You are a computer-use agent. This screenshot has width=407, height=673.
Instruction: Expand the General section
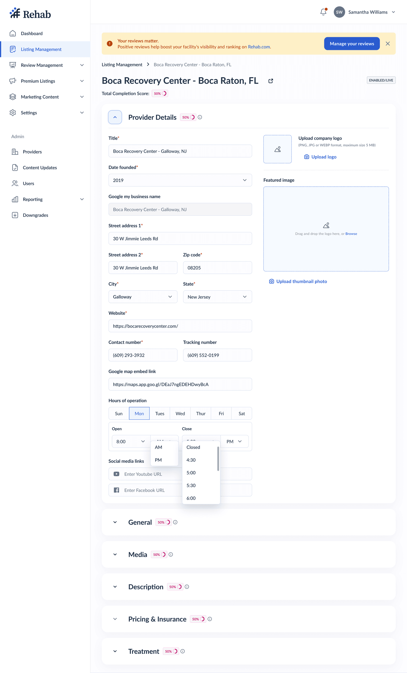[115, 522]
